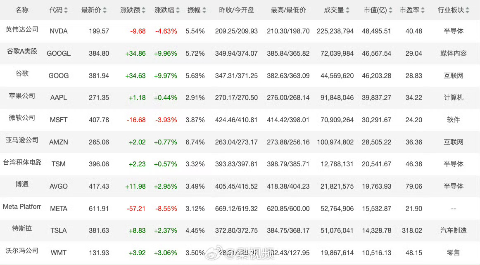Screen dimensions: 480x265
Task: Select the AAPL ticker code
Action: pyautogui.click(x=59, y=97)
